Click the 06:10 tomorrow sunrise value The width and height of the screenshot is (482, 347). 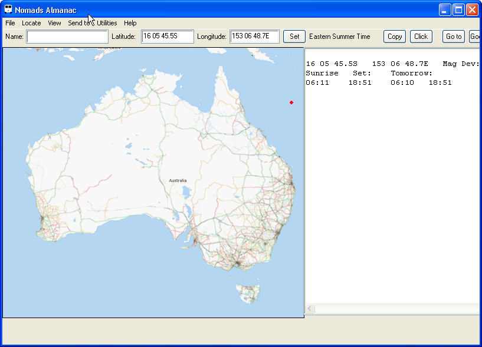click(402, 82)
